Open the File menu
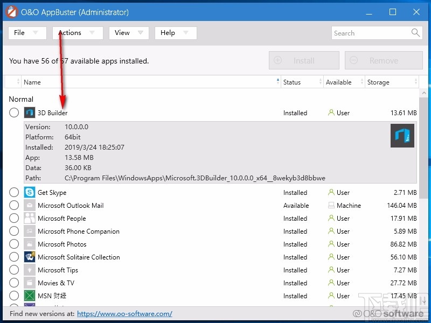The height and width of the screenshot is (323, 431). 26,33
